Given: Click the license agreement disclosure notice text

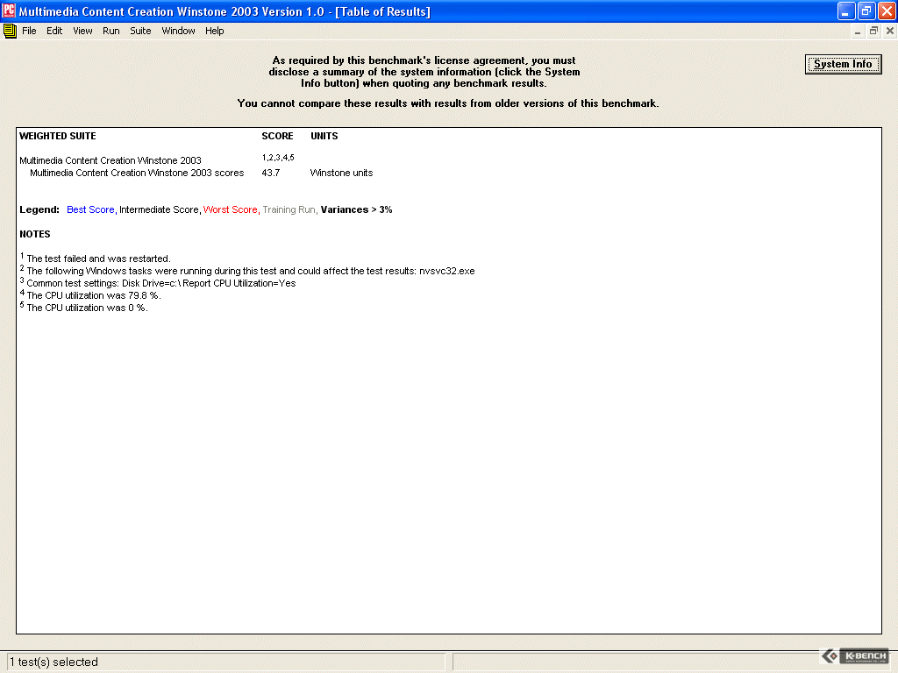Looking at the screenshot, I should tap(424, 72).
